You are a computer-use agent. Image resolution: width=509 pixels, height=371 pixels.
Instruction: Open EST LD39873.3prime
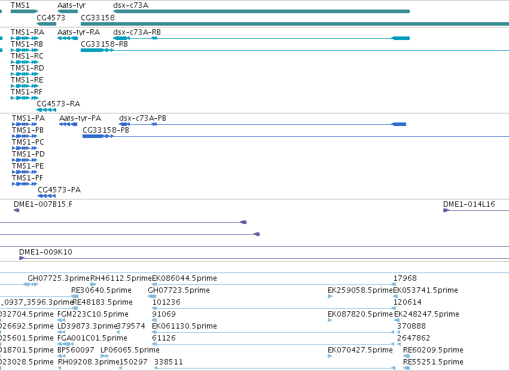click(x=87, y=326)
